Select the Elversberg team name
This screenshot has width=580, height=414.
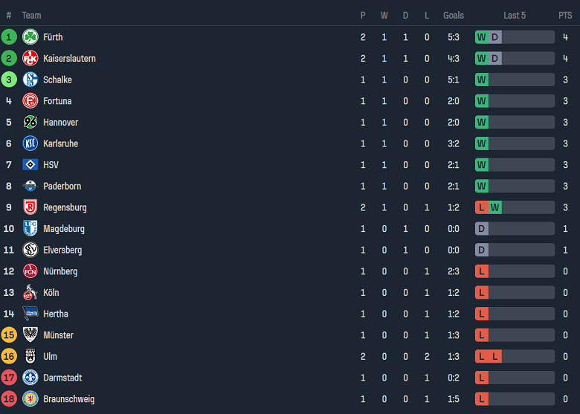coord(62,250)
